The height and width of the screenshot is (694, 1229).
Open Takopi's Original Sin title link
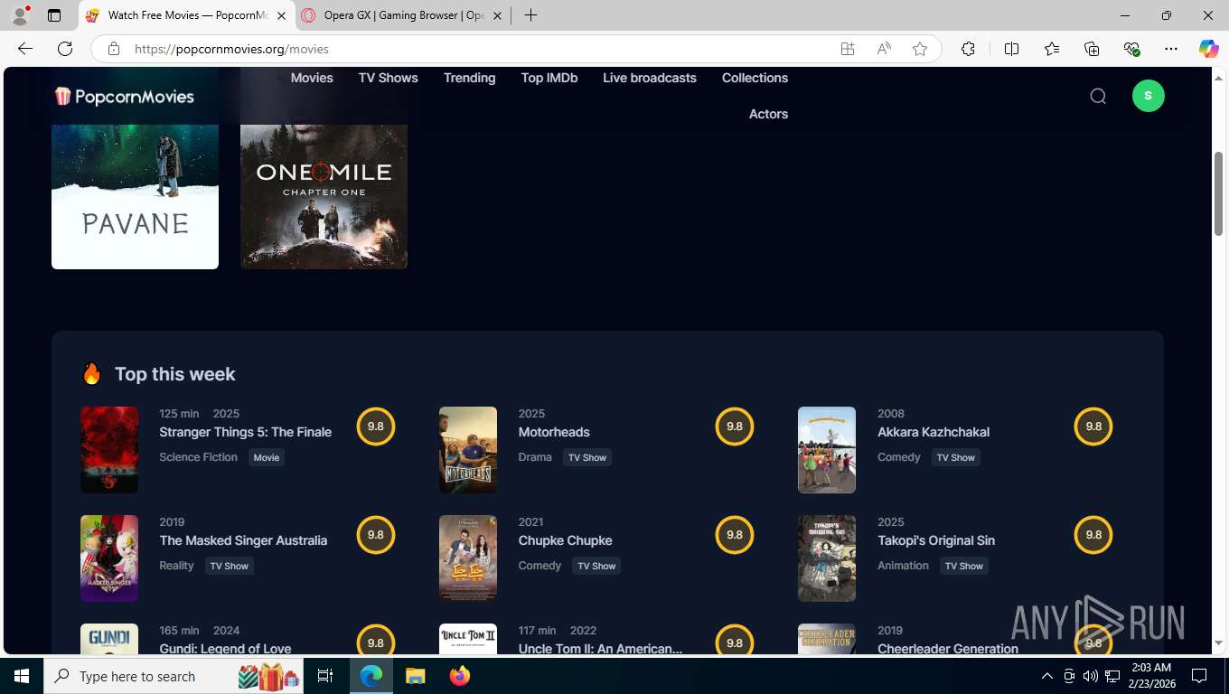pyautogui.click(x=936, y=540)
